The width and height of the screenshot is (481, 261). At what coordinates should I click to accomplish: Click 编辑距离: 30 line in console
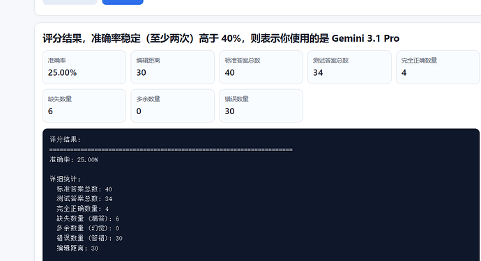(x=77, y=248)
